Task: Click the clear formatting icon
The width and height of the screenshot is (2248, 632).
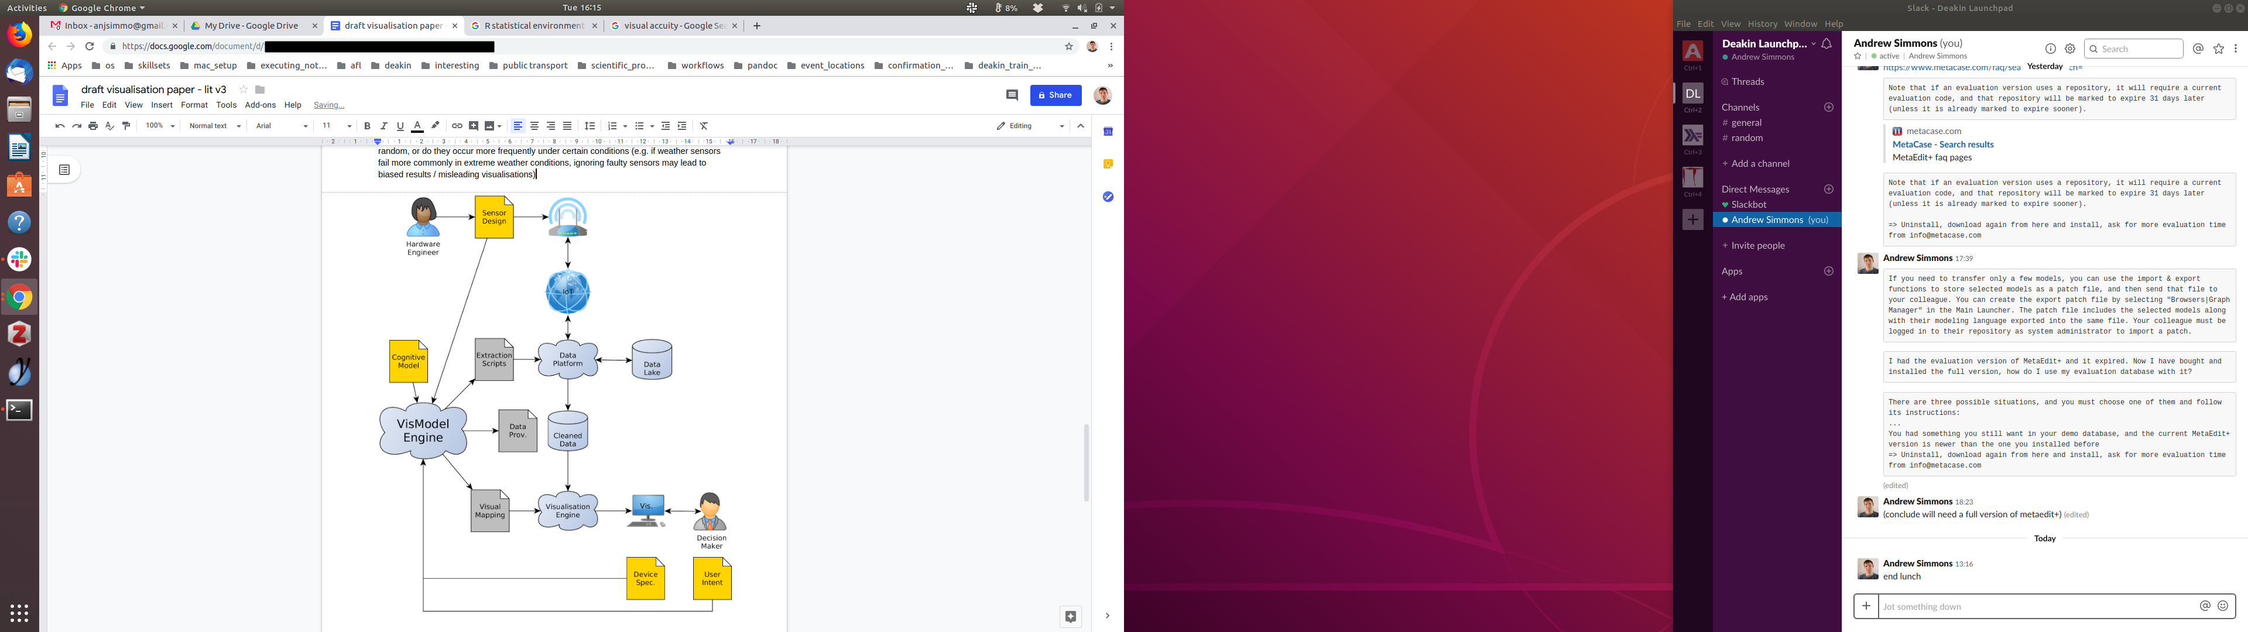Action: tap(704, 126)
